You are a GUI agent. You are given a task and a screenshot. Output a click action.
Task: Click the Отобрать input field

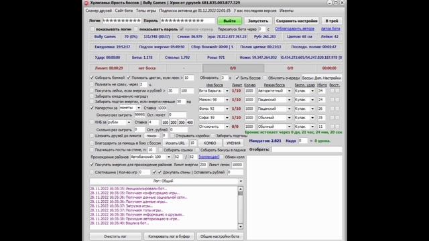307,149
